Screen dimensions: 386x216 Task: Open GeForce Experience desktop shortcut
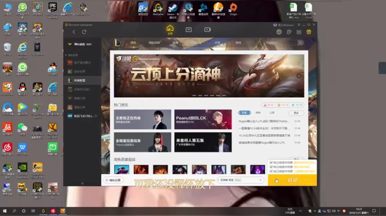(x=23, y=171)
